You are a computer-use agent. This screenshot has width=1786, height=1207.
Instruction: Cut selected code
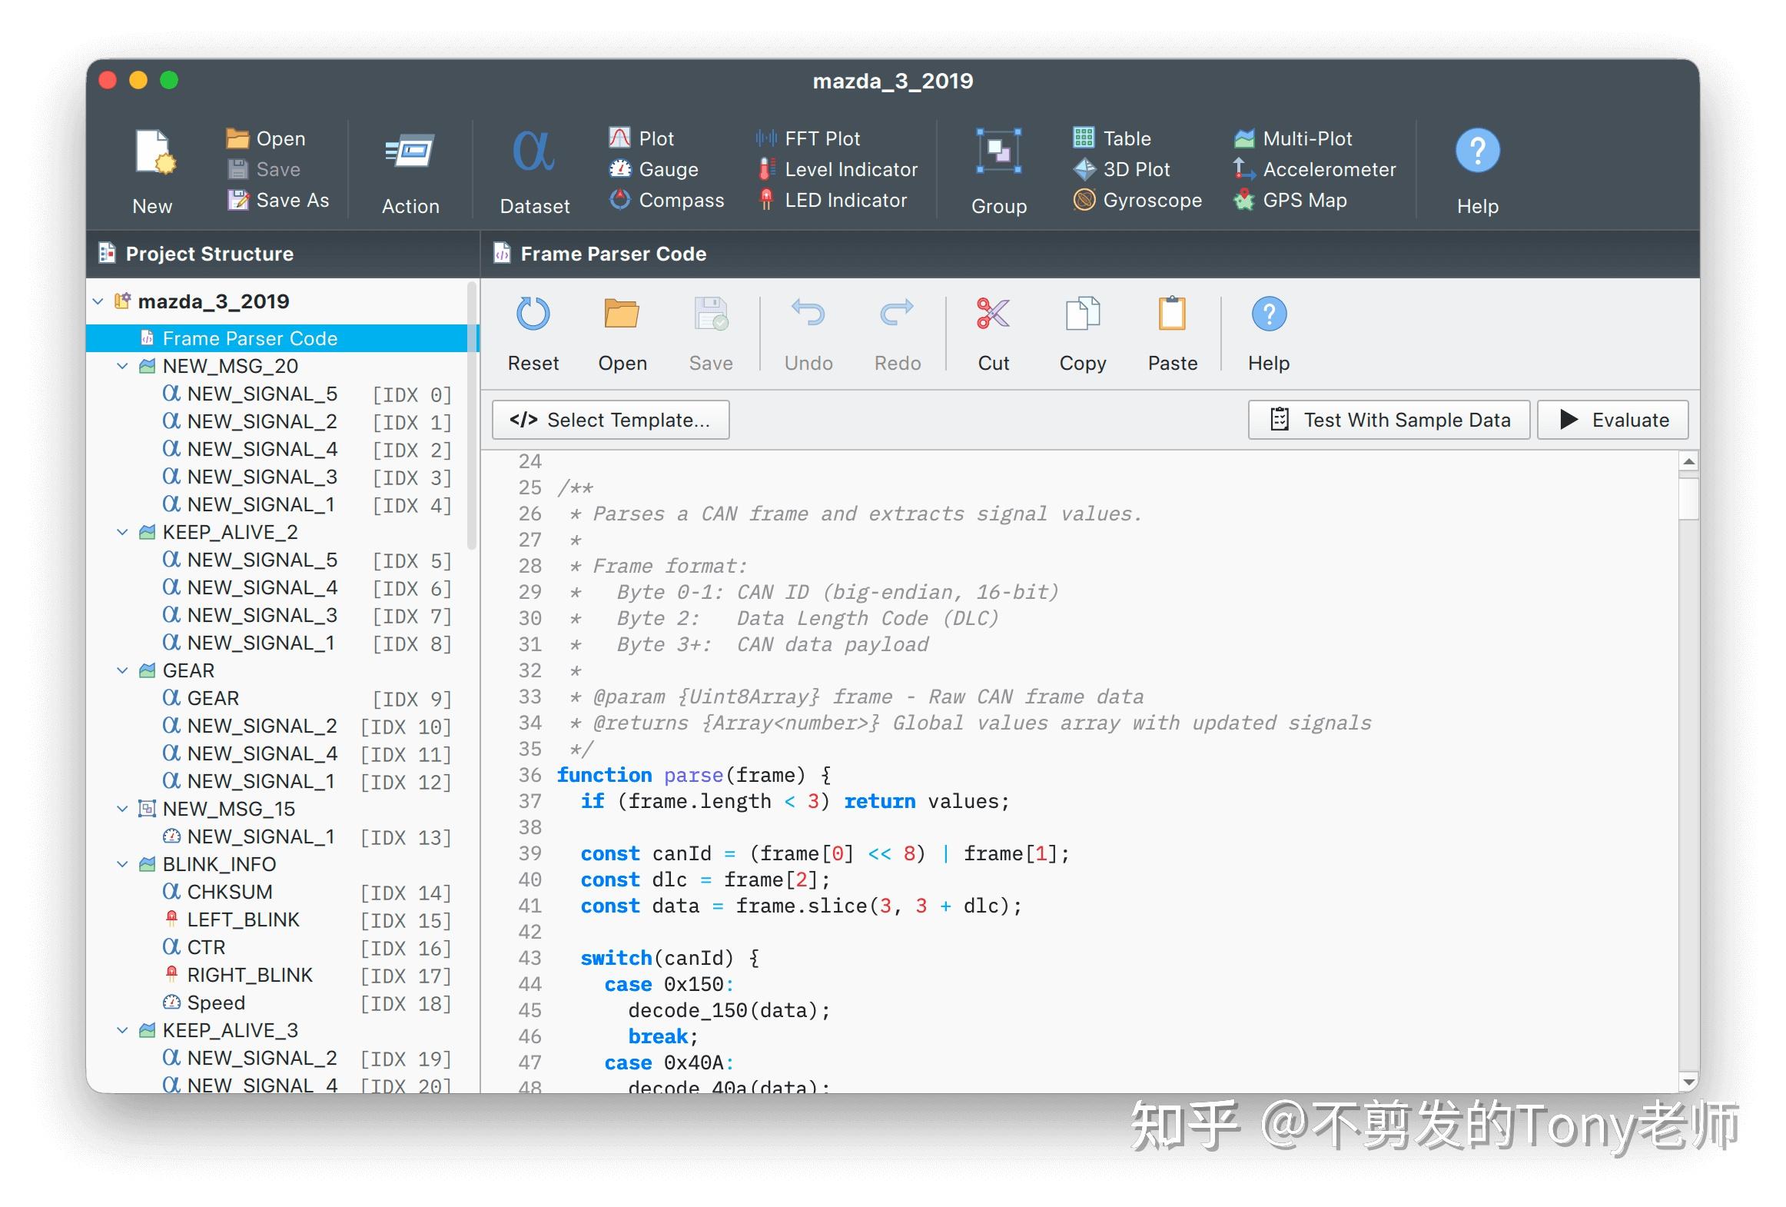[993, 334]
